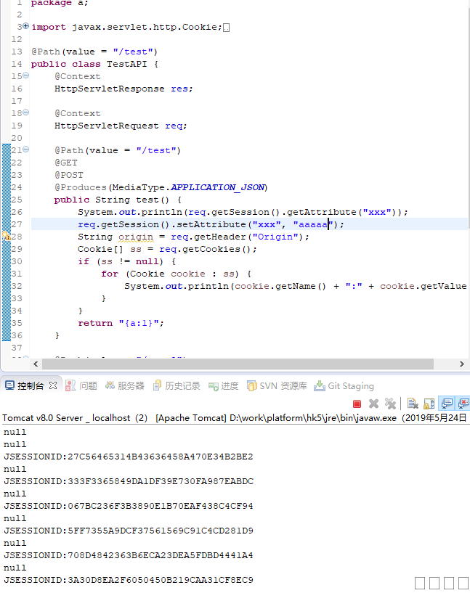Click the folded imports placeholder box on line 3
This screenshot has width=470, height=593.
[227, 28]
